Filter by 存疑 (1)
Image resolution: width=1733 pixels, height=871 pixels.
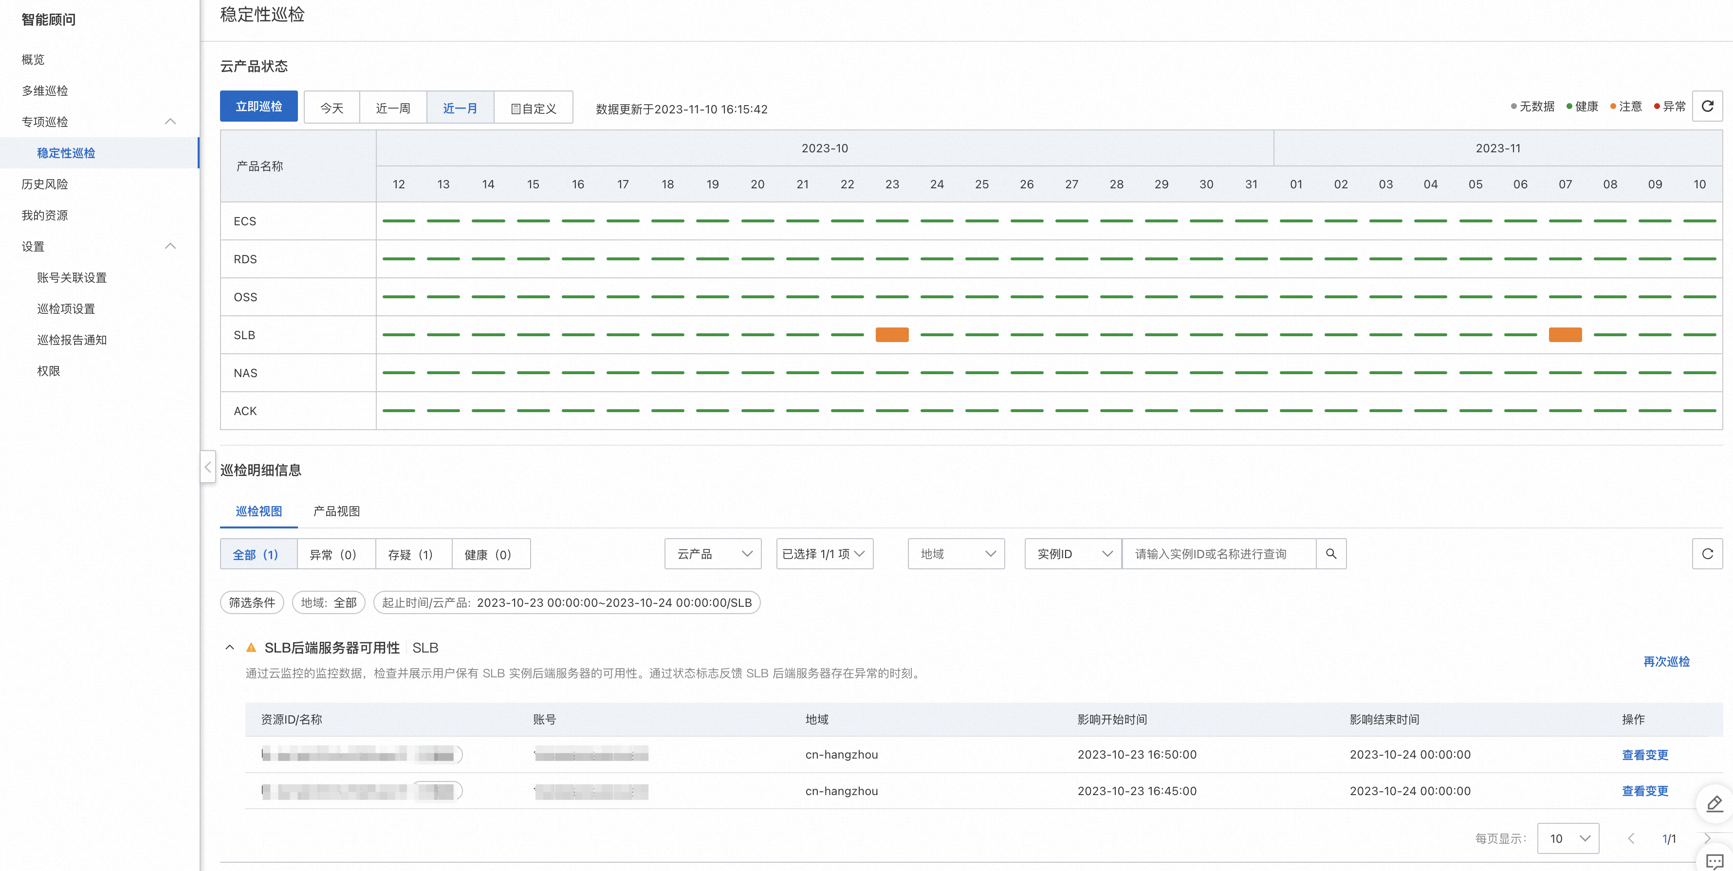(413, 554)
